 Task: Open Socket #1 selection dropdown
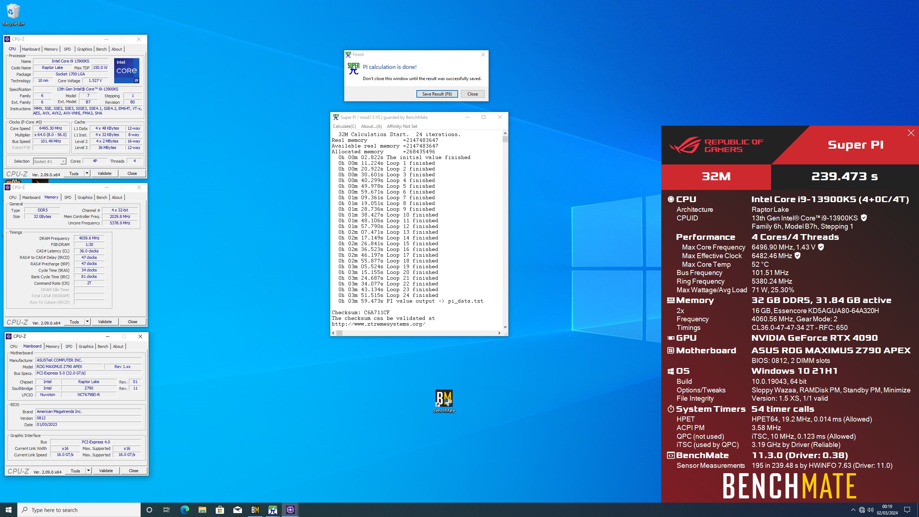pyautogui.click(x=50, y=162)
